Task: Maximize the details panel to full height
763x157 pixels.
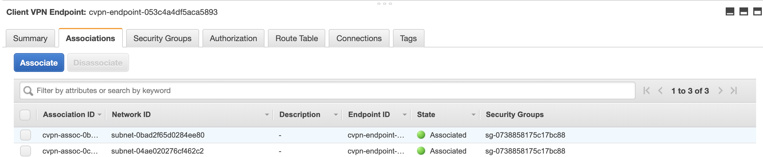Action: [758, 12]
